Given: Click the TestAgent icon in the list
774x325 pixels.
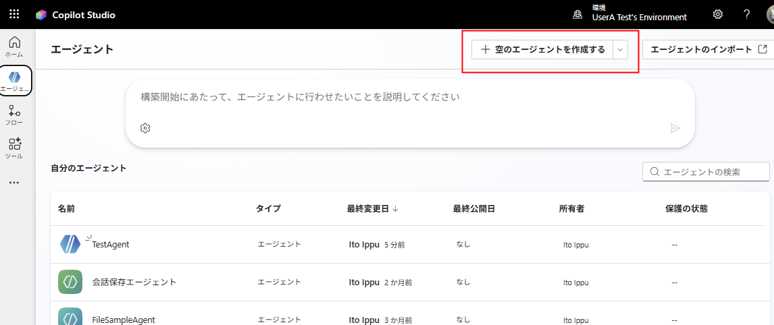Looking at the screenshot, I should coord(70,244).
